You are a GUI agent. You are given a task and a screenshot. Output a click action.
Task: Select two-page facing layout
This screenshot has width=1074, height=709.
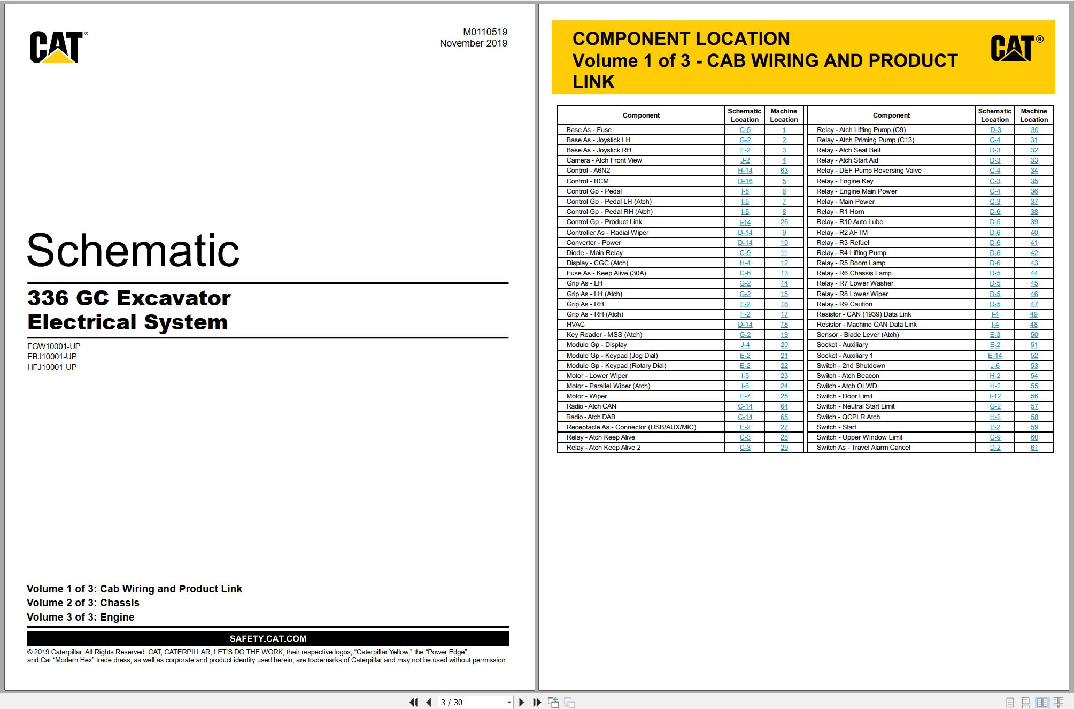coord(1042,703)
